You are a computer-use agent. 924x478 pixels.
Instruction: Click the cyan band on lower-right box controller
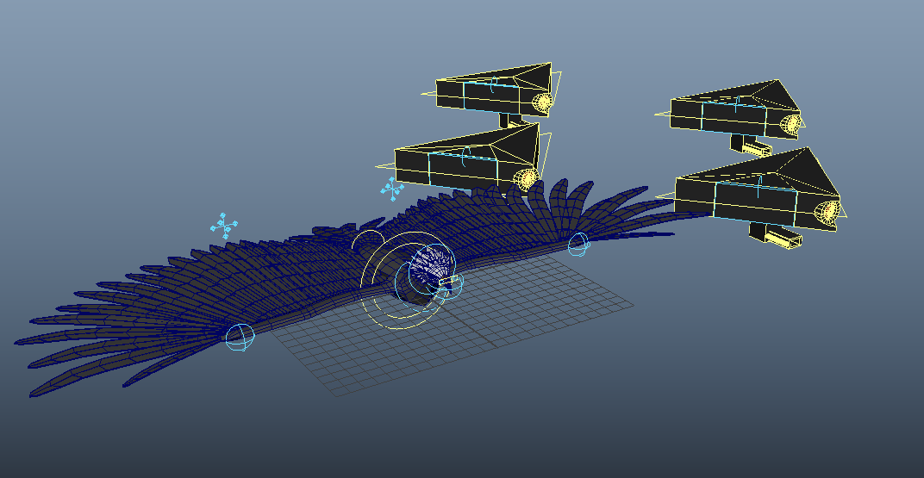(756, 203)
